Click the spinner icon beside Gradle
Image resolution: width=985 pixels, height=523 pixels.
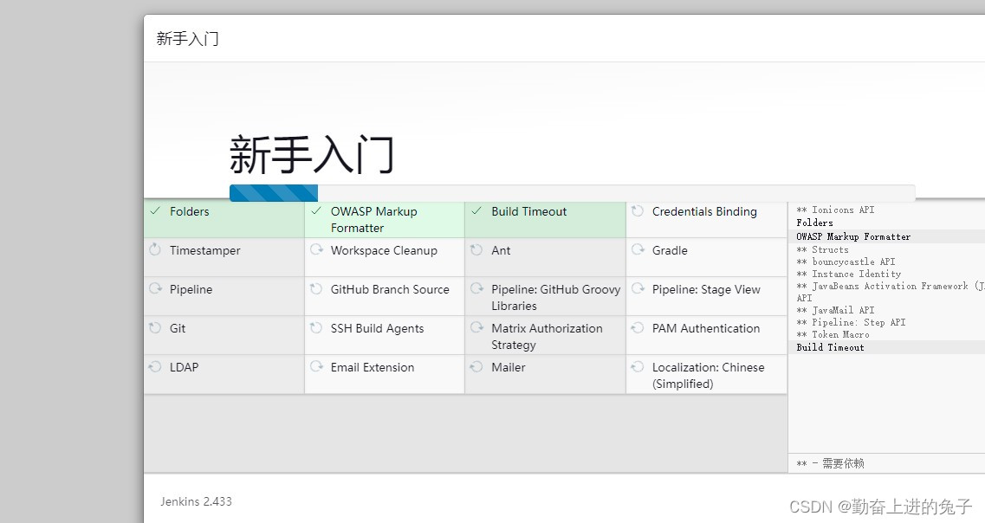pos(638,250)
